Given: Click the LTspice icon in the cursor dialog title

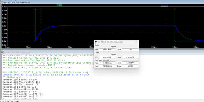Looking at the screenshot, I should click(96, 42).
